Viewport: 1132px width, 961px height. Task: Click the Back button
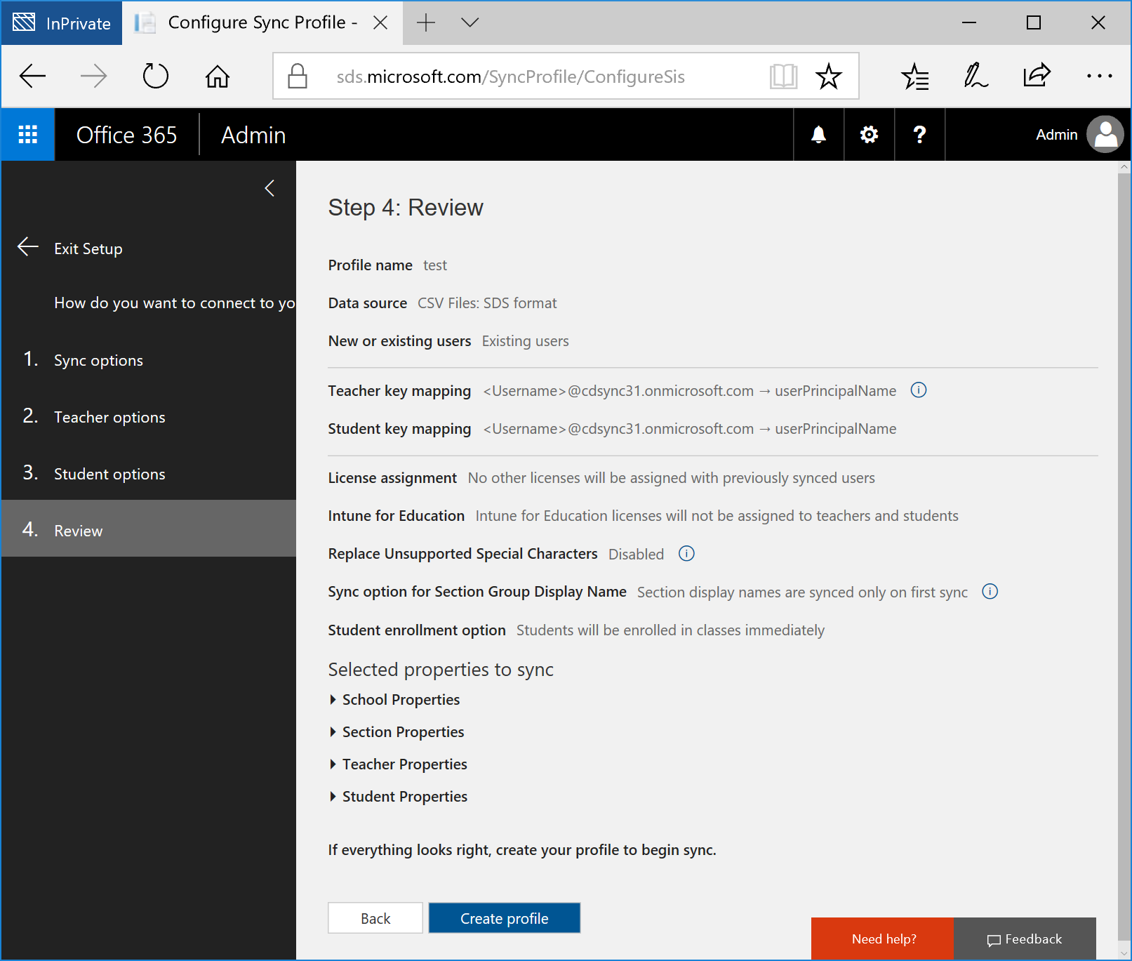[x=375, y=918]
